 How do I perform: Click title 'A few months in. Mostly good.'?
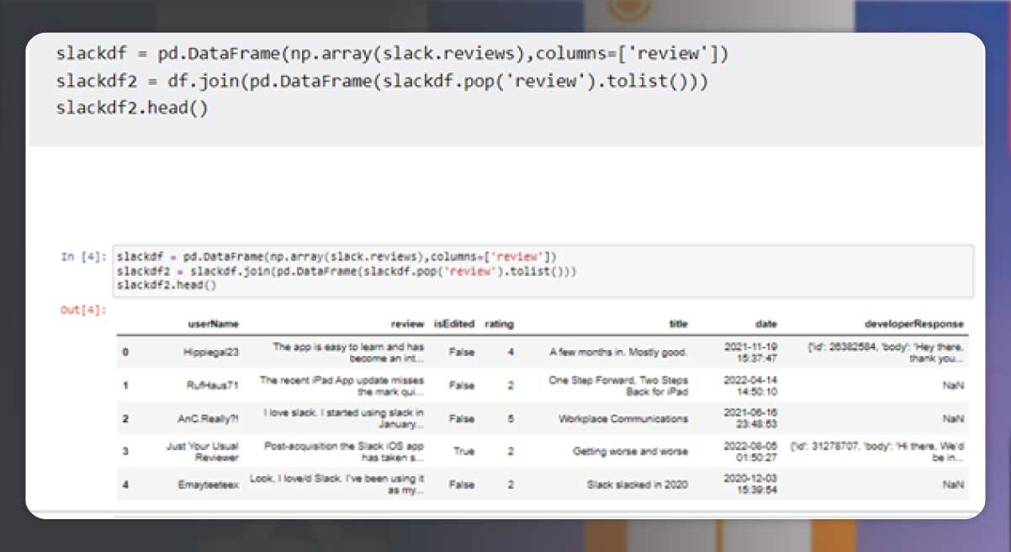point(618,353)
